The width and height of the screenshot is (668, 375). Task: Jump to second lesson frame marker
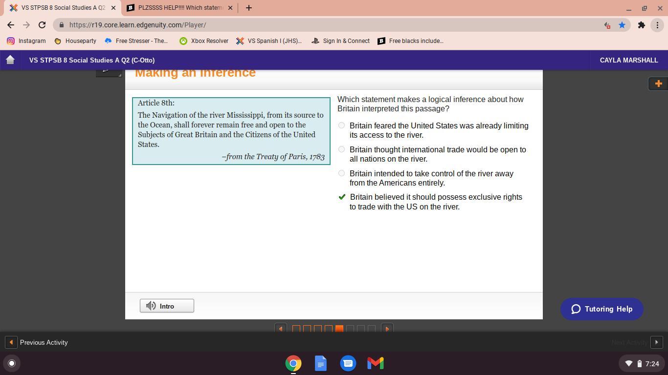307,329
